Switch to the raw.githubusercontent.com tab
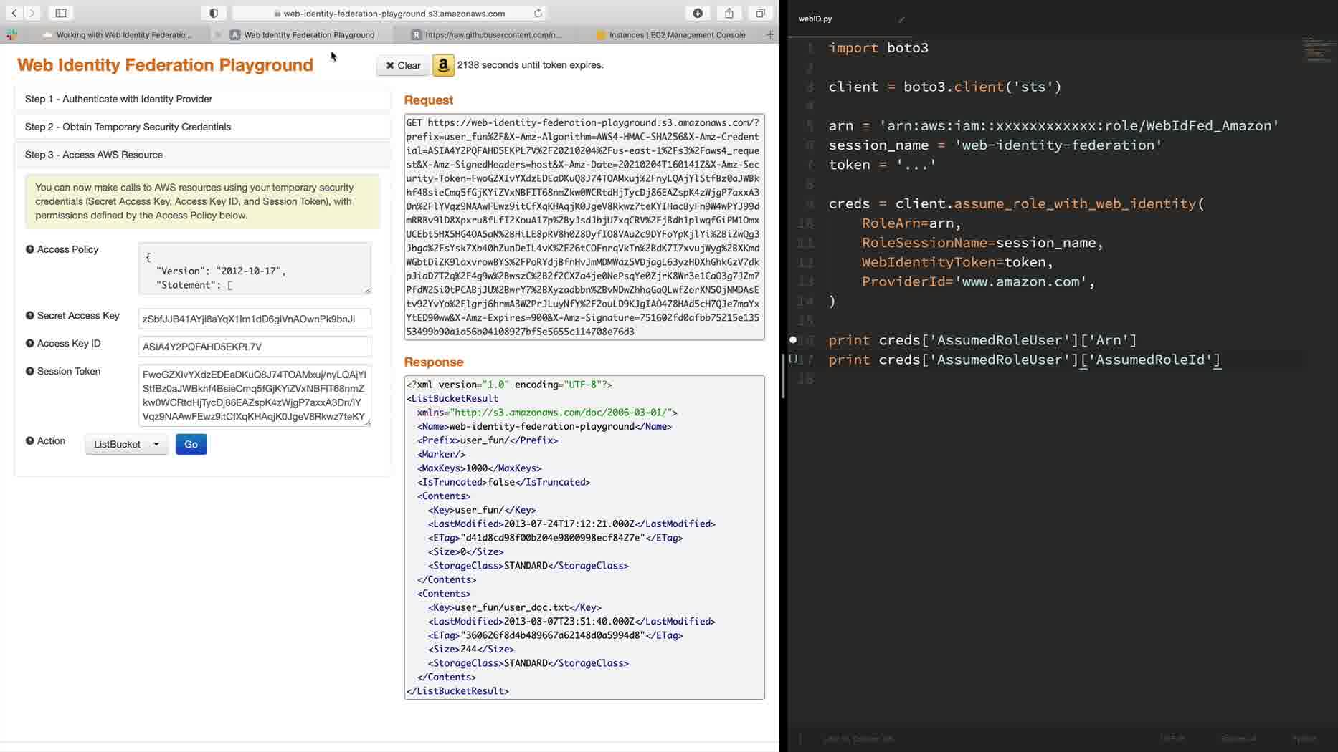This screenshot has height=752, width=1338. 493,34
